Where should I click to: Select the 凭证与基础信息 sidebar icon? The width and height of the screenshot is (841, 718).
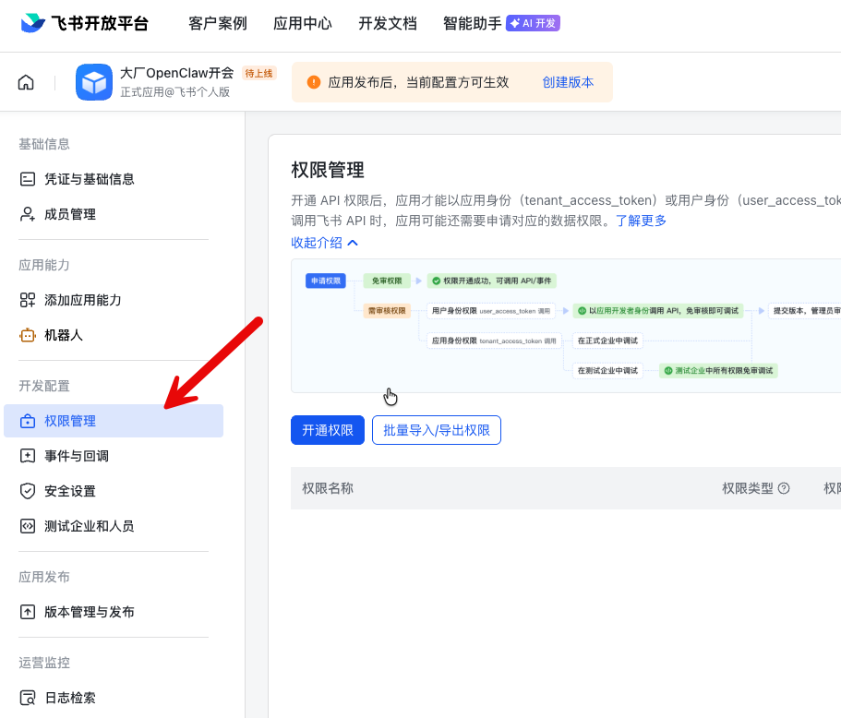click(x=29, y=178)
